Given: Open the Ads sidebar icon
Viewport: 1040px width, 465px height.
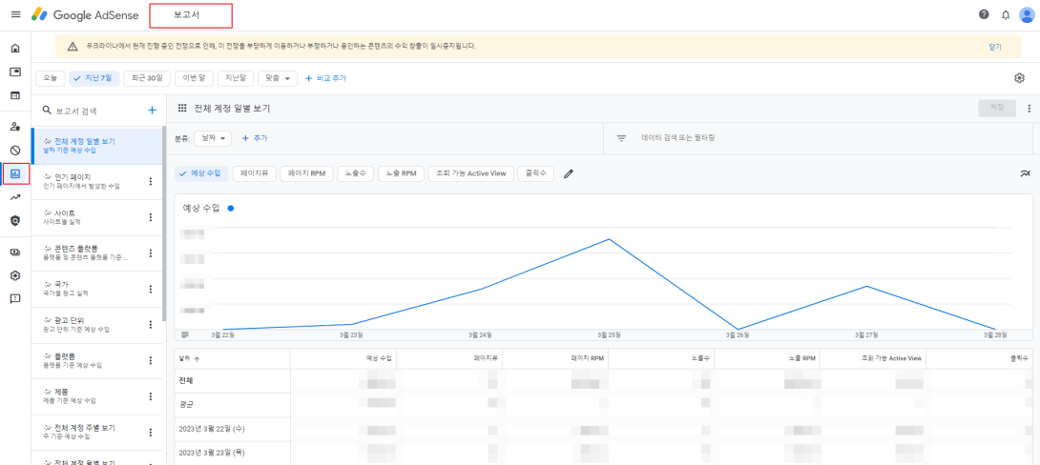Looking at the screenshot, I should (15, 71).
